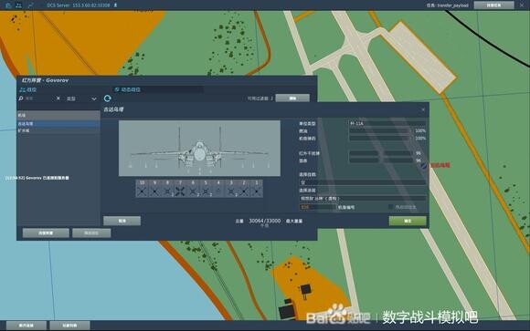Open the loadout preset dropdown showing 空
This screenshot has width=530, height=331.
(363, 182)
